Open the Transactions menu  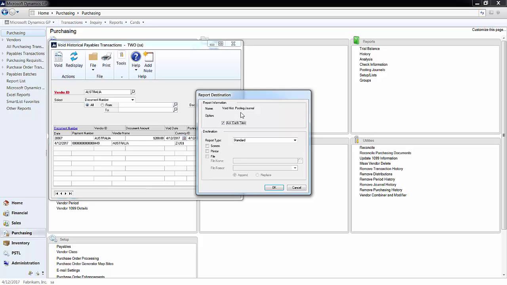pos(74,22)
